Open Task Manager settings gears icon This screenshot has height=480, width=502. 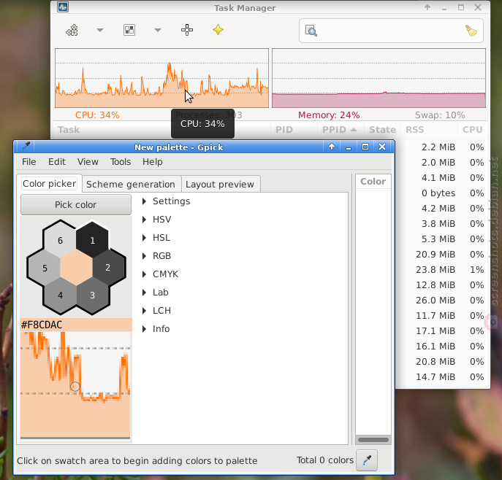click(x=72, y=31)
